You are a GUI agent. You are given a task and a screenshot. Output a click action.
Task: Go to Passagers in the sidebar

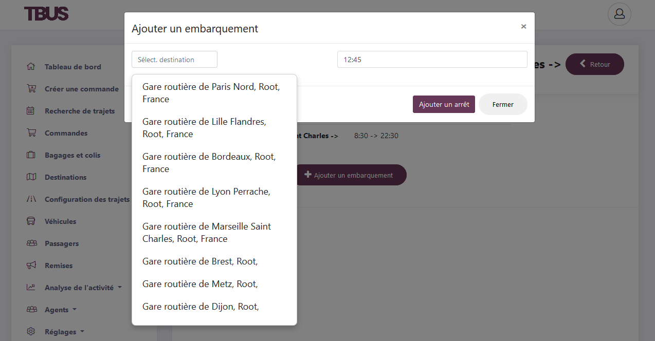[x=62, y=243]
